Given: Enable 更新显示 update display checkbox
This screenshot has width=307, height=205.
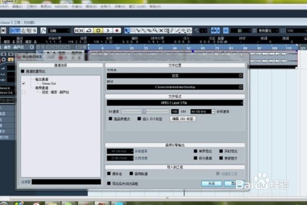Looking at the screenshot, I should click(221, 158).
